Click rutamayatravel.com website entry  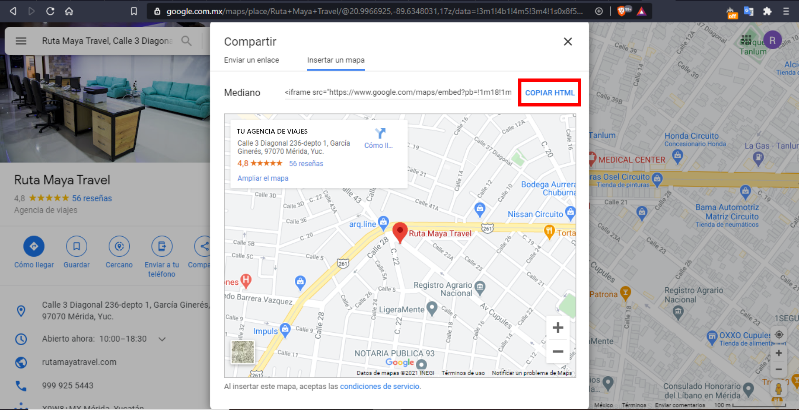tap(79, 362)
